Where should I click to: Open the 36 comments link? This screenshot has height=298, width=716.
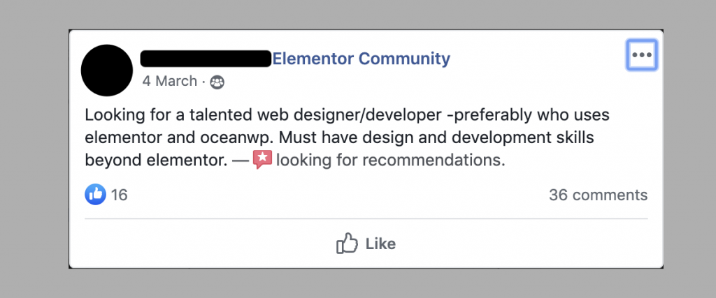[598, 195]
